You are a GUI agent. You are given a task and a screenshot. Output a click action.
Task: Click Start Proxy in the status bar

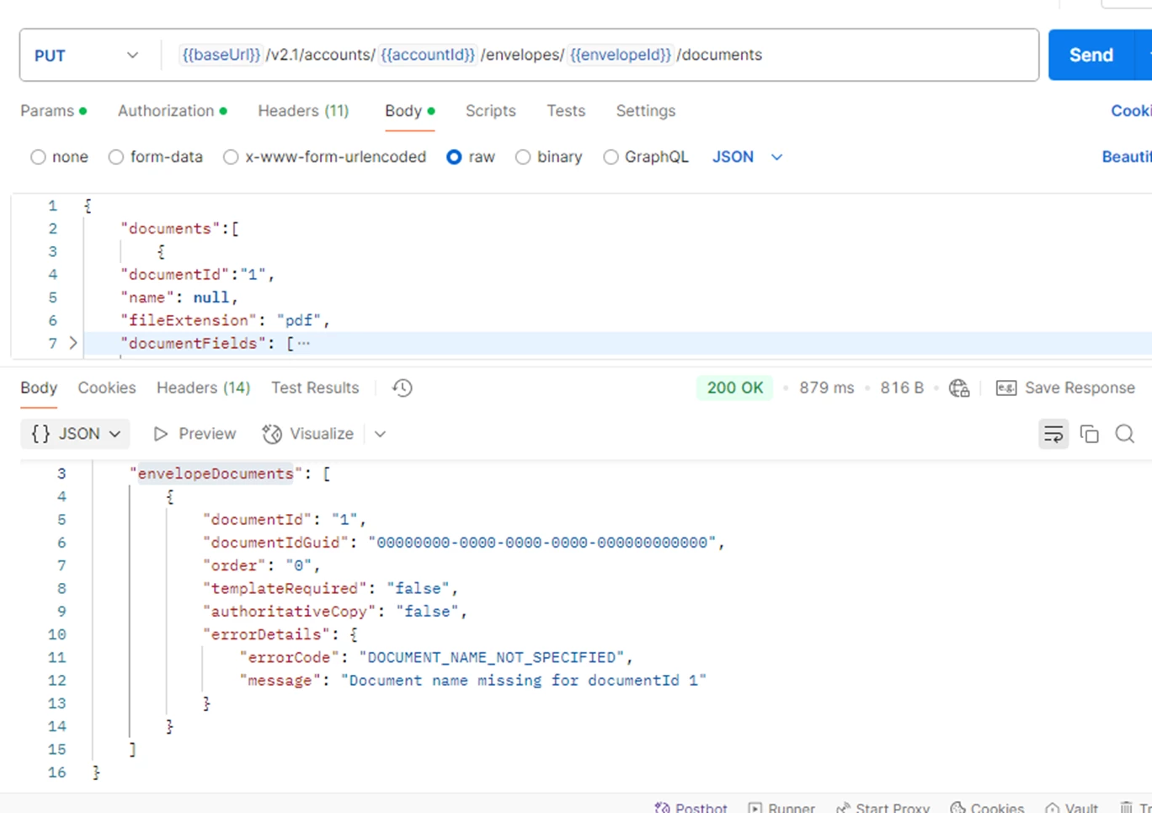[883, 808]
